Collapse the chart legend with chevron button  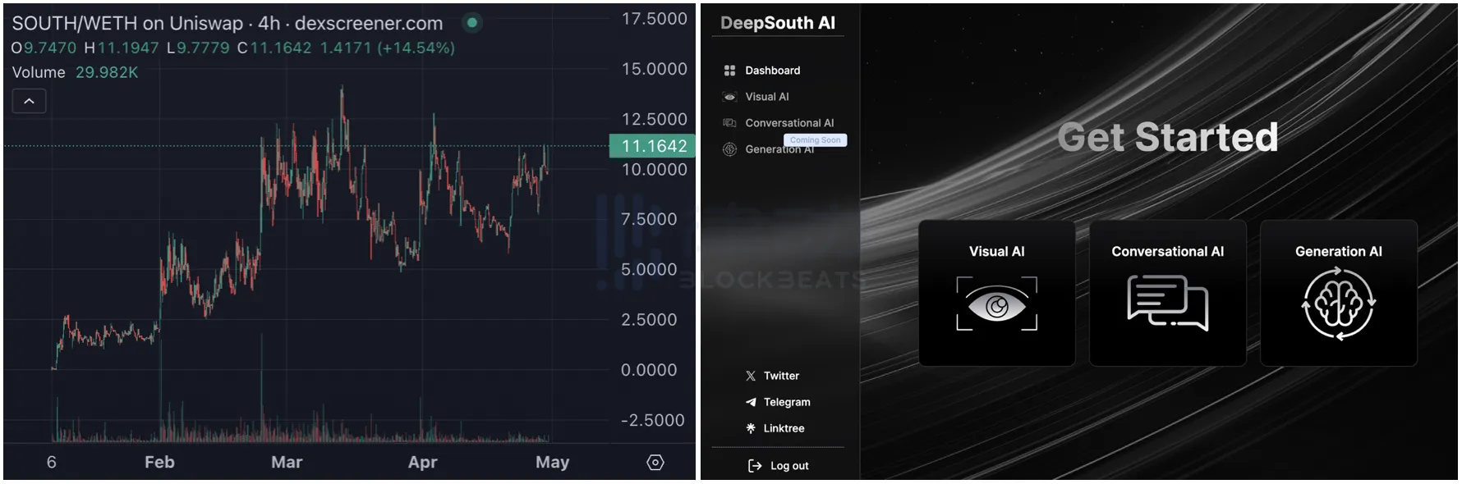pyautogui.click(x=29, y=101)
